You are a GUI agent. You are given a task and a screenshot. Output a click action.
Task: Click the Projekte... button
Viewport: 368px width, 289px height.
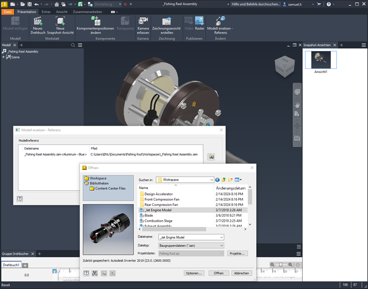pos(237,253)
